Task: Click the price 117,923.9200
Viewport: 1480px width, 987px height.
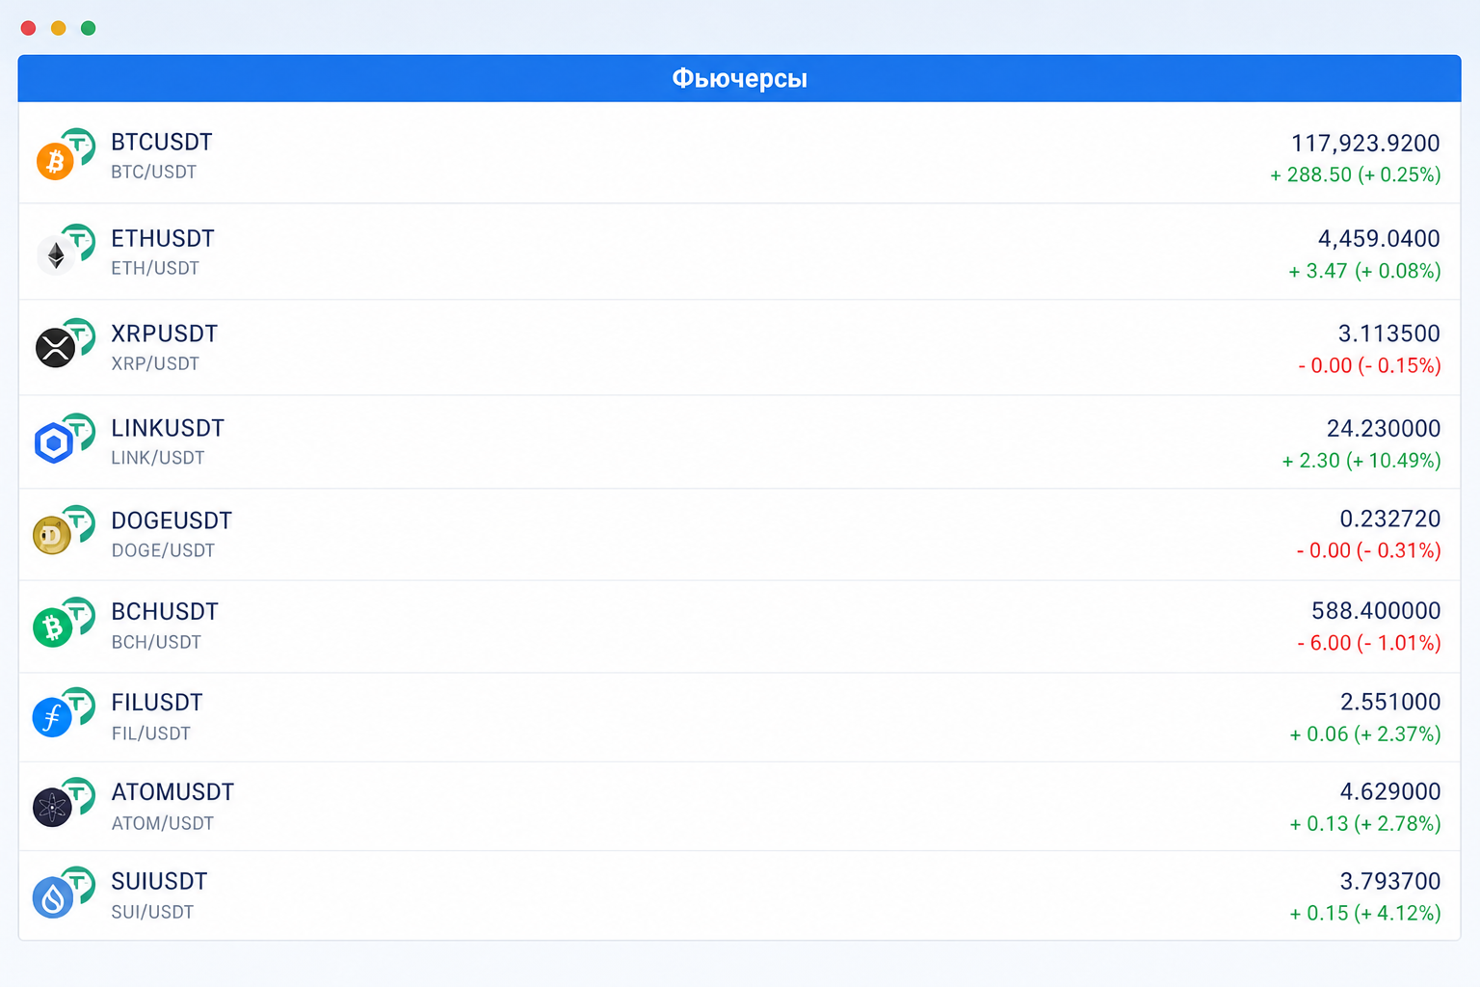Action: (x=1365, y=144)
